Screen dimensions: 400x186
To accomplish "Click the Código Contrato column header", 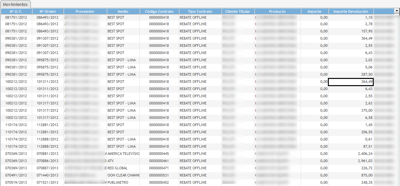I will pos(159,11).
